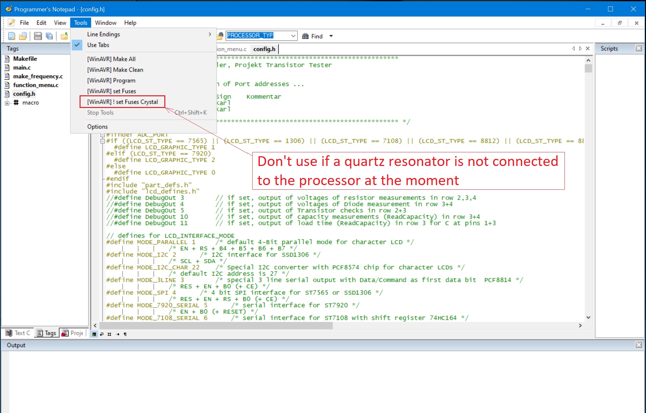Toggle the show whitespace arrow icon

point(118,334)
